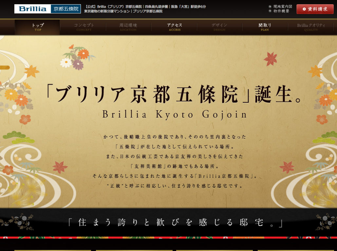Click the Brillia 京都五條院 logo

(47, 9)
